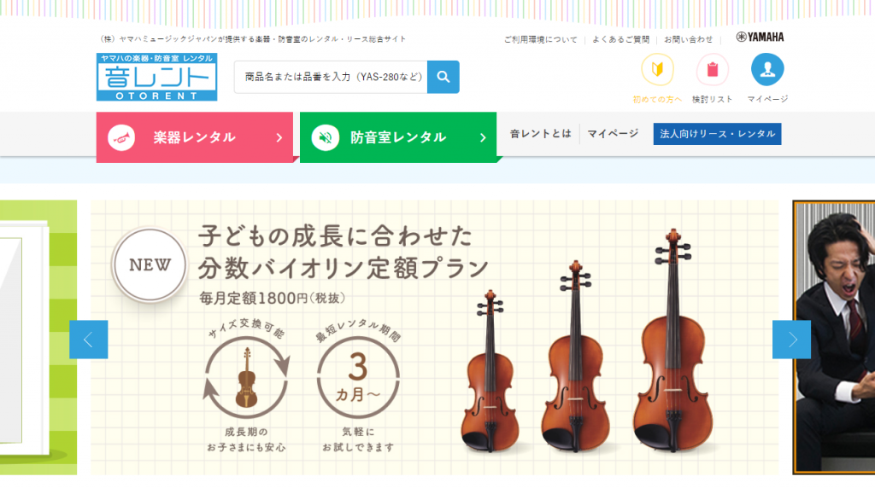Open the ご利用環境について link
The image size is (875, 488).
tap(540, 39)
